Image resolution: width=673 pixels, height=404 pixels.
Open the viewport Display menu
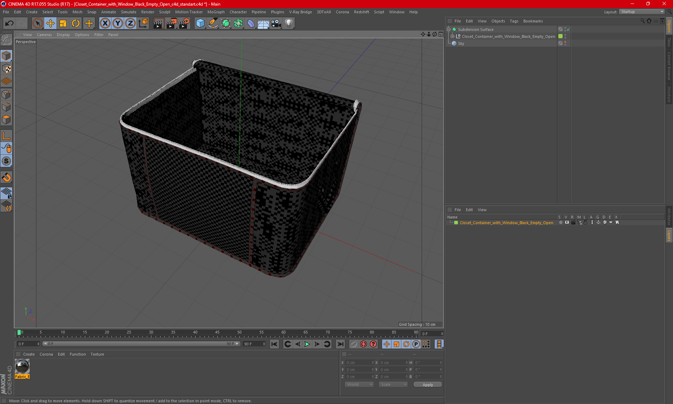point(63,35)
